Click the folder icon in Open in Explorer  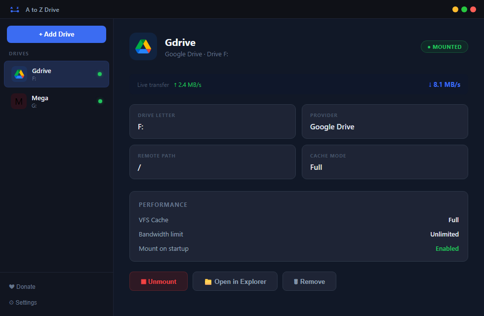click(208, 282)
